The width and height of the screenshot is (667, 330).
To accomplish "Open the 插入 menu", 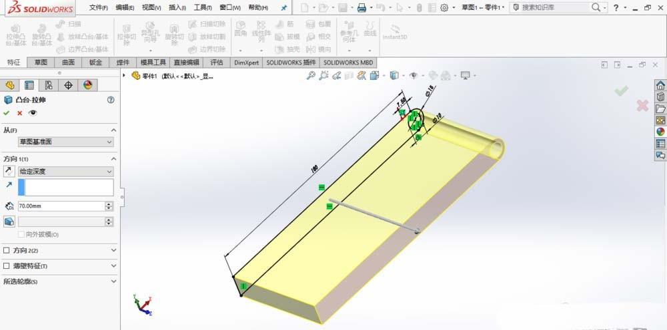I will 177,7.
